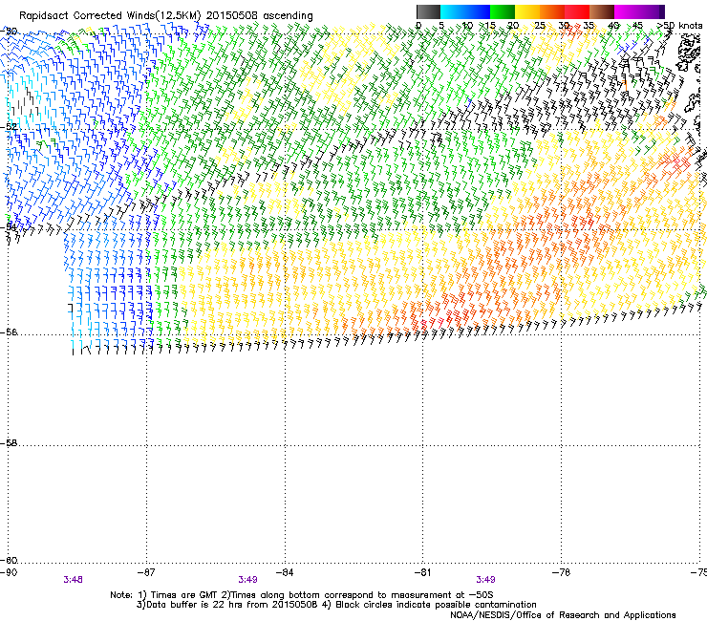The height and width of the screenshot is (621, 707).
Task: Click the gray 0-5 knots legend swatch
Action: 428,11
